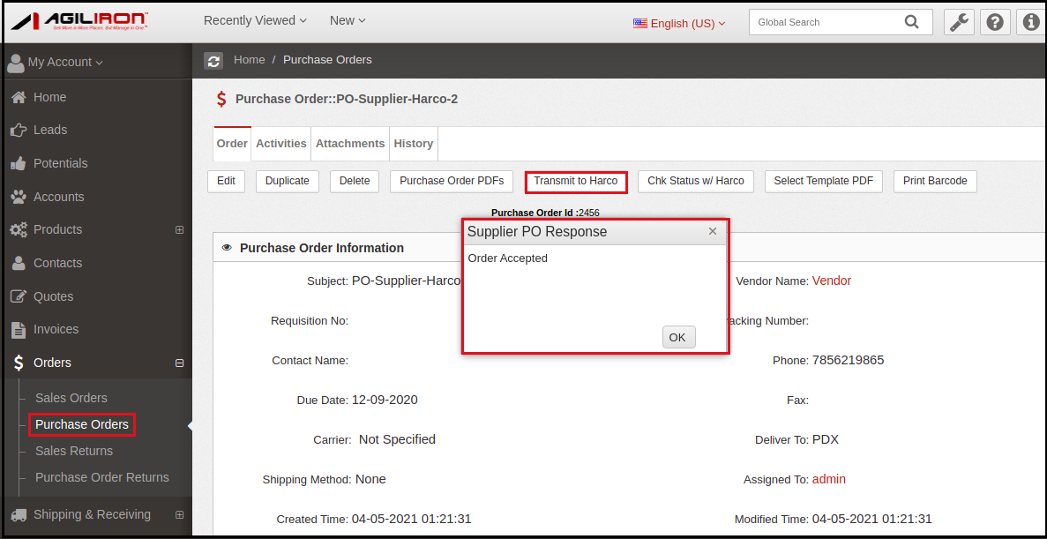Open the New dropdown menu

click(348, 20)
